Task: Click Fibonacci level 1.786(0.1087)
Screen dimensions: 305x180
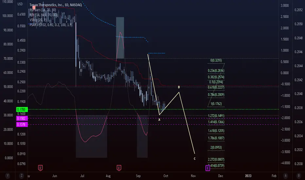Action: tap(216, 138)
